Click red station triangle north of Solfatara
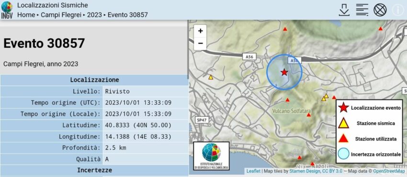This screenshot has width=407, height=177. [x=287, y=100]
